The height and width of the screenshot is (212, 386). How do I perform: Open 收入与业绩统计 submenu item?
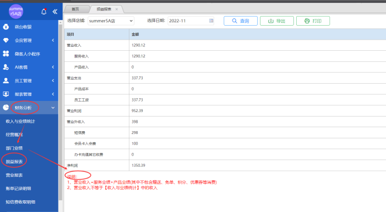click(21, 122)
